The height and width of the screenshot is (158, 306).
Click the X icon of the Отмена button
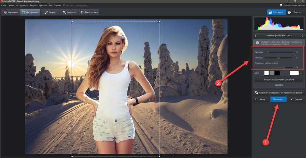(x=291, y=99)
